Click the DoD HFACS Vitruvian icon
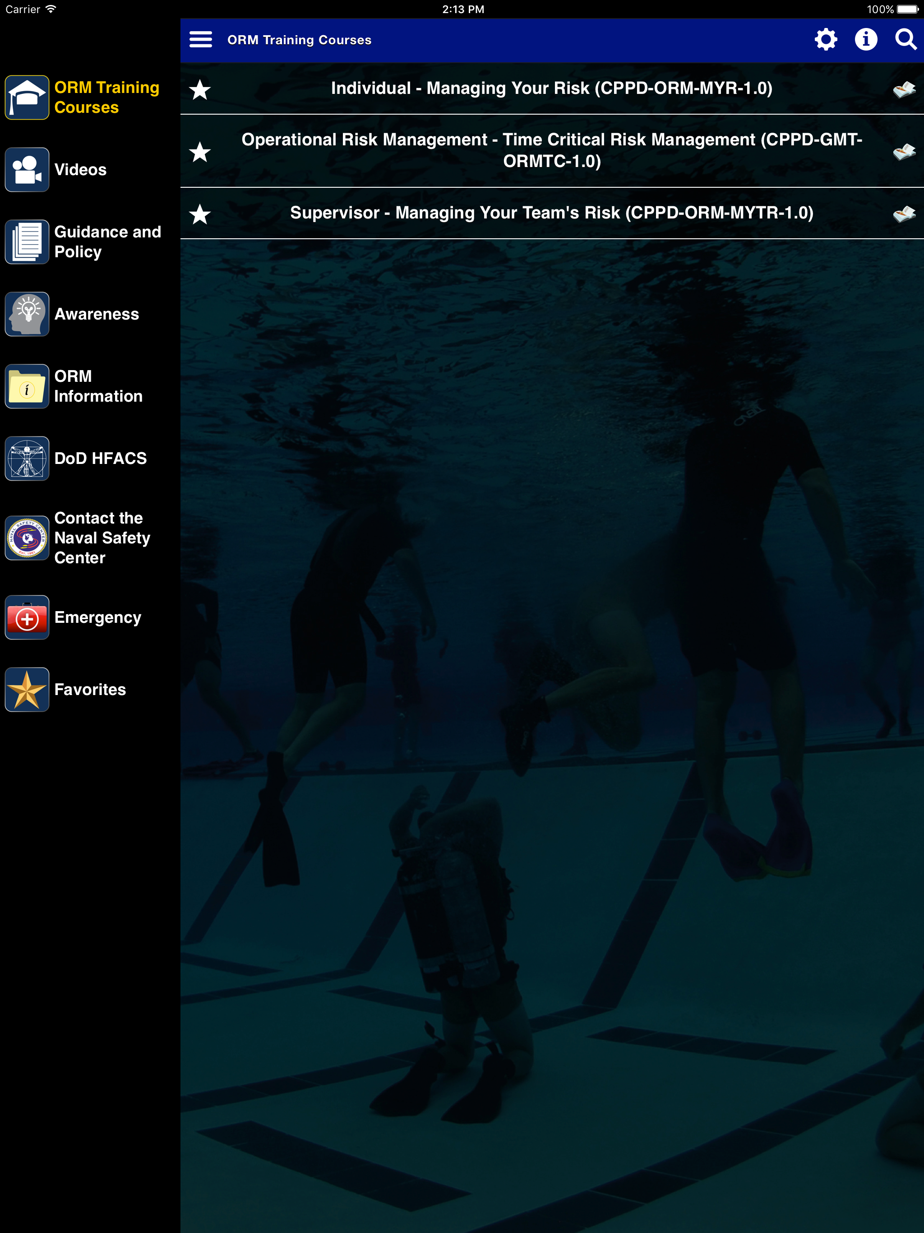This screenshot has width=924, height=1233. 27,458
